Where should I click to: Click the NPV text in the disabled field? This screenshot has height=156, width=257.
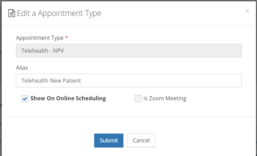pyautogui.click(x=58, y=51)
